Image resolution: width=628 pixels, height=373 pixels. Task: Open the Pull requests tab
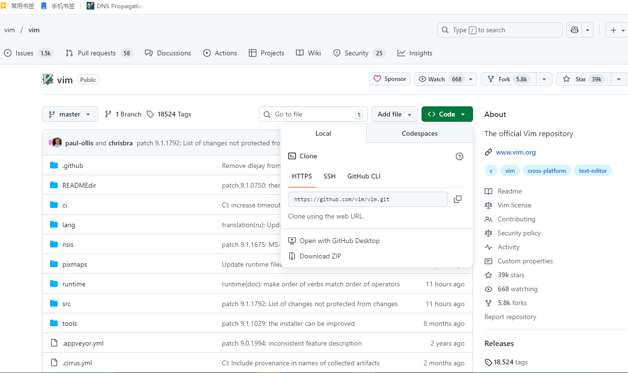point(99,53)
